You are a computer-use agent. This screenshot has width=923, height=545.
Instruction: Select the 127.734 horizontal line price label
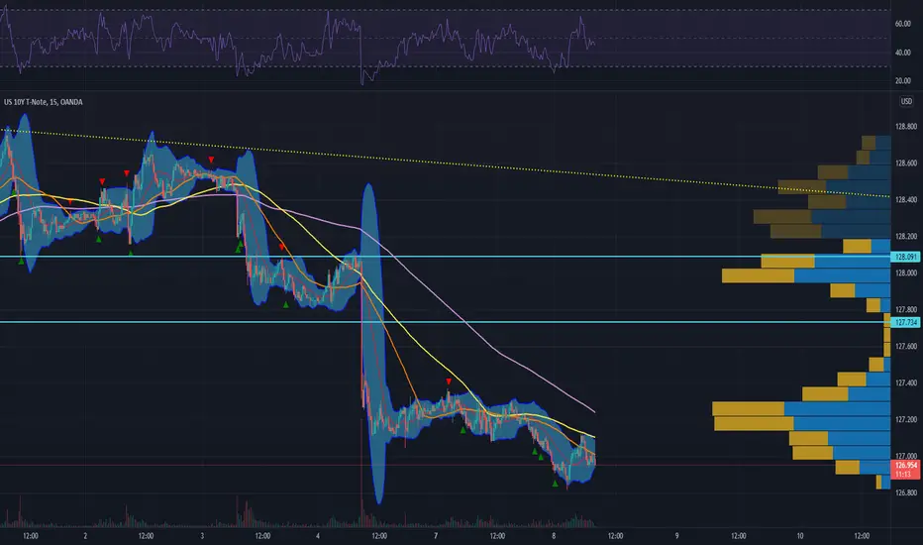[x=906, y=322]
